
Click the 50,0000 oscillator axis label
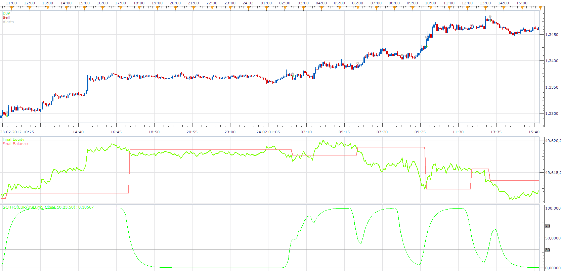click(x=553, y=238)
